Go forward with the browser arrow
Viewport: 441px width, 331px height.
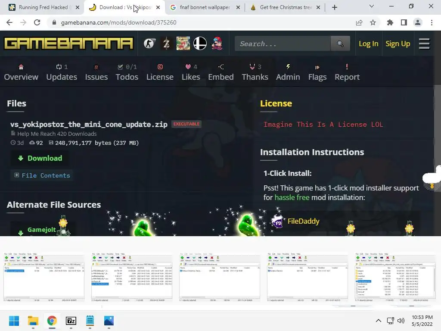(x=23, y=22)
